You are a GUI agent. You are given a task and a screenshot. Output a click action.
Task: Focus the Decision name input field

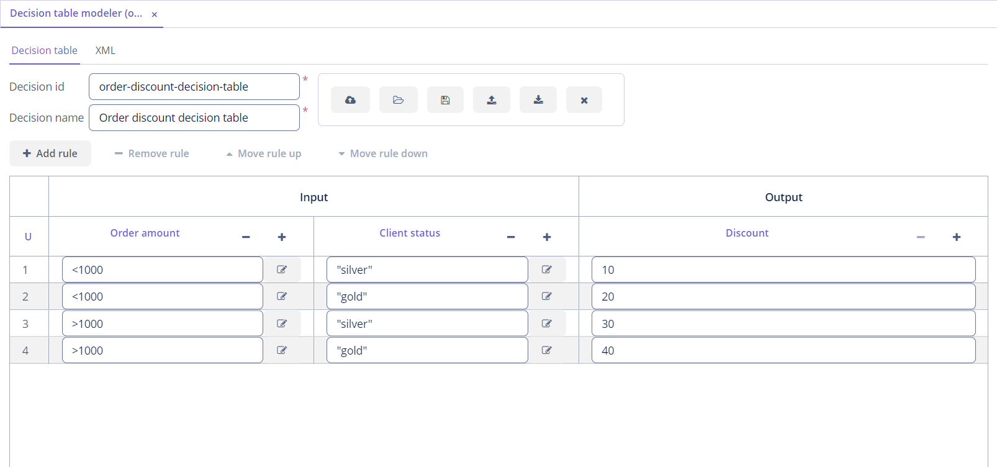coord(194,118)
